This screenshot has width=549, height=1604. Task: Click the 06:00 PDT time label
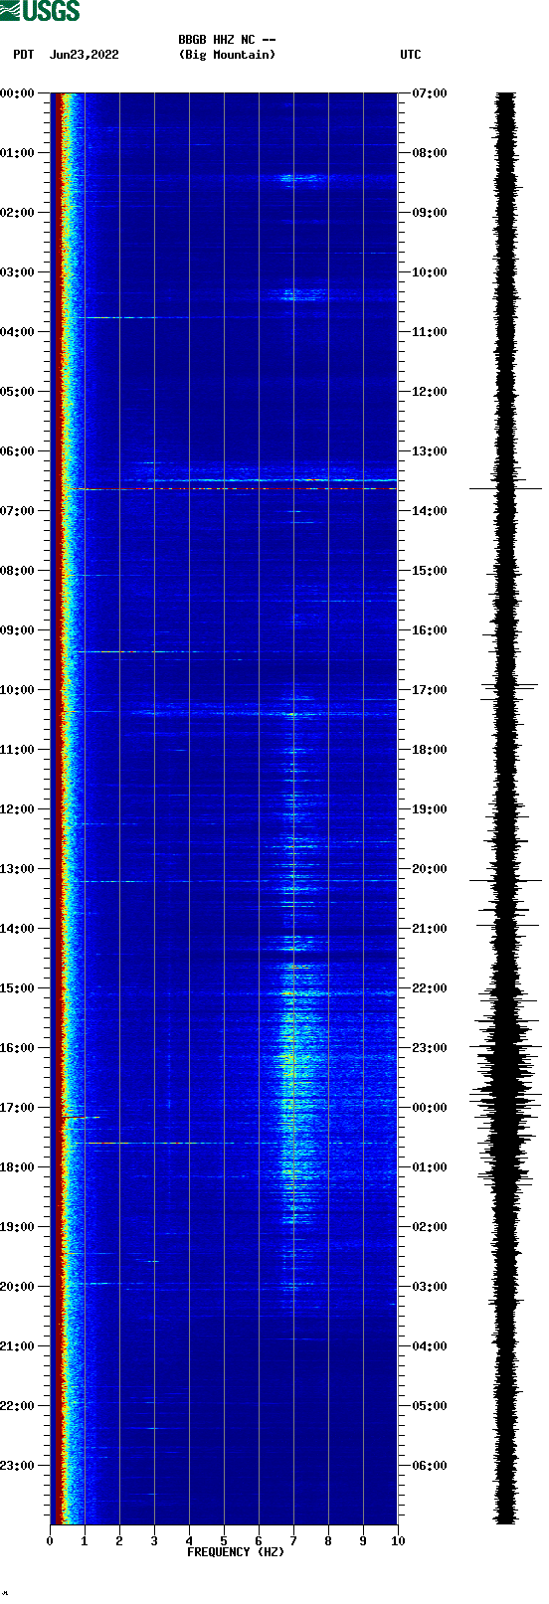(x=18, y=451)
